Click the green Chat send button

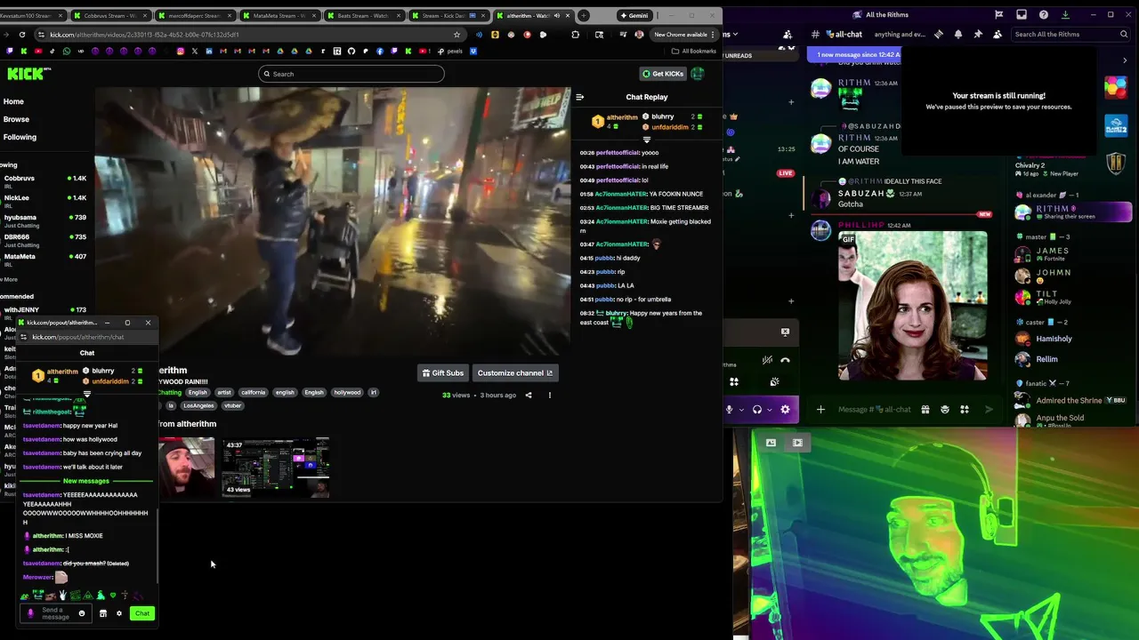click(142, 613)
